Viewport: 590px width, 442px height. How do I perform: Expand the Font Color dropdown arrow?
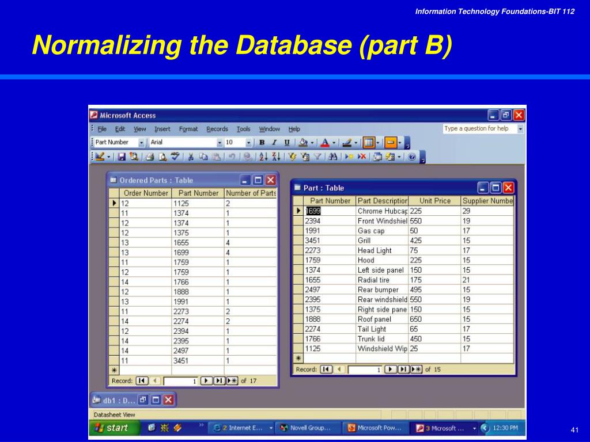click(334, 143)
